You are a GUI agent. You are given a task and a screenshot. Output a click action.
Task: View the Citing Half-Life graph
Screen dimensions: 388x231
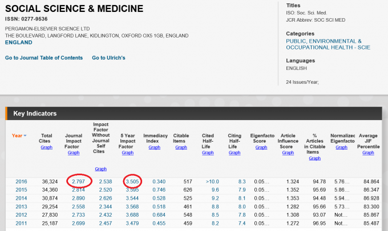[x=234, y=152]
